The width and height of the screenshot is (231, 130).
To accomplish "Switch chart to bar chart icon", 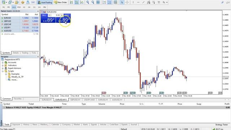I will (x=71, y=3).
